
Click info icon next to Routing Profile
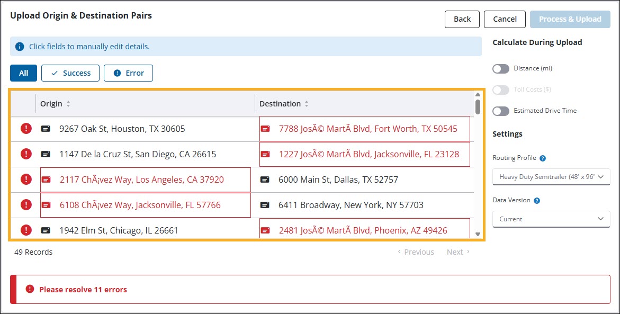click(x=543, y=158)
